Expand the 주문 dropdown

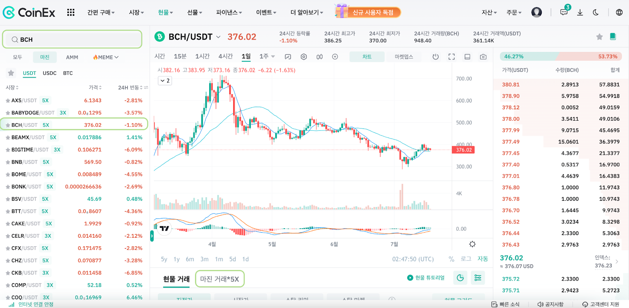coord(514,13)
